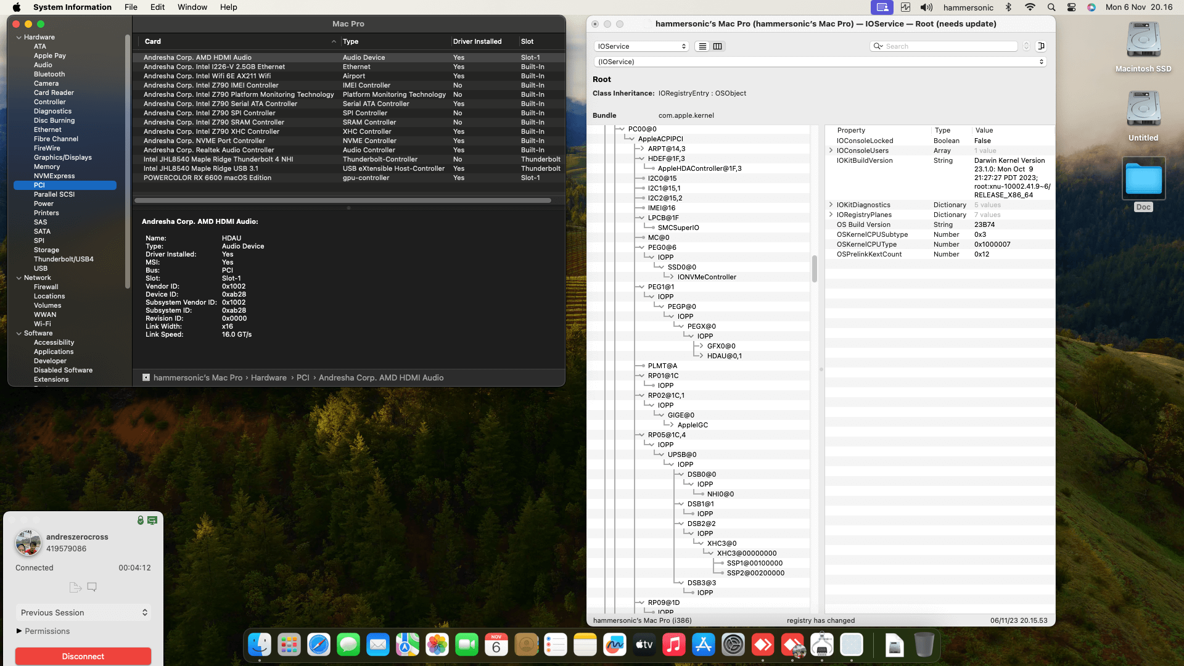Open the System Information app menu
The image size is (1184, 666).
tap(72, 7)
